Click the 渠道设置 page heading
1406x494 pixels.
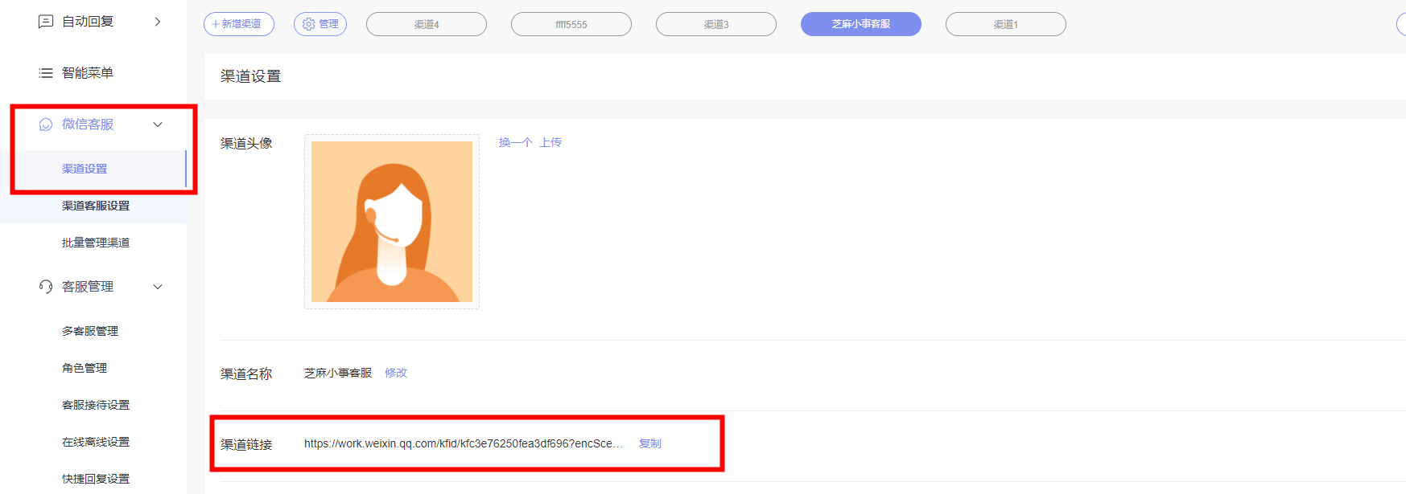coord(251,76)
